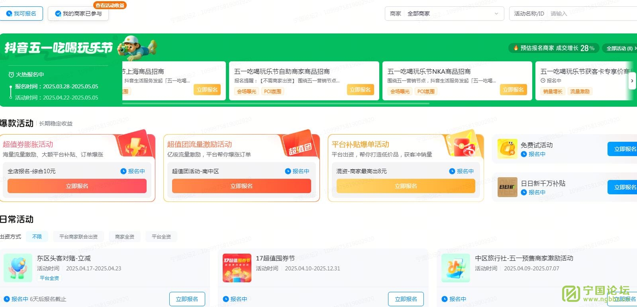This screenshot has width=637, height=307.
Task: Toggle the 我可报名 filter
Action: click(21, 14)
